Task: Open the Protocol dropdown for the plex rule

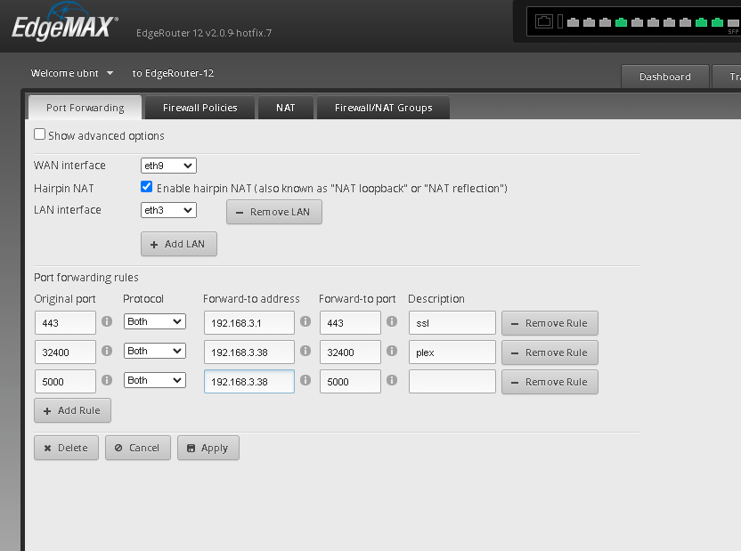Action: tap(155, 351)
